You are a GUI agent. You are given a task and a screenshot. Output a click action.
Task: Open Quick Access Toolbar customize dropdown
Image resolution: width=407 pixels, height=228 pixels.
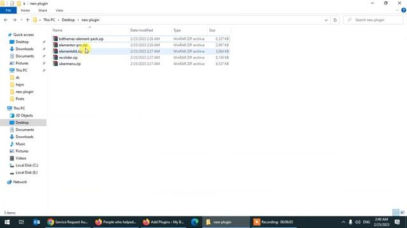(24, 4)
